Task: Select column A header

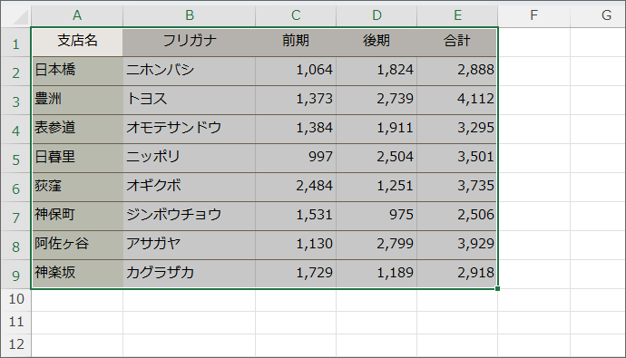Action: click(77, 15)
